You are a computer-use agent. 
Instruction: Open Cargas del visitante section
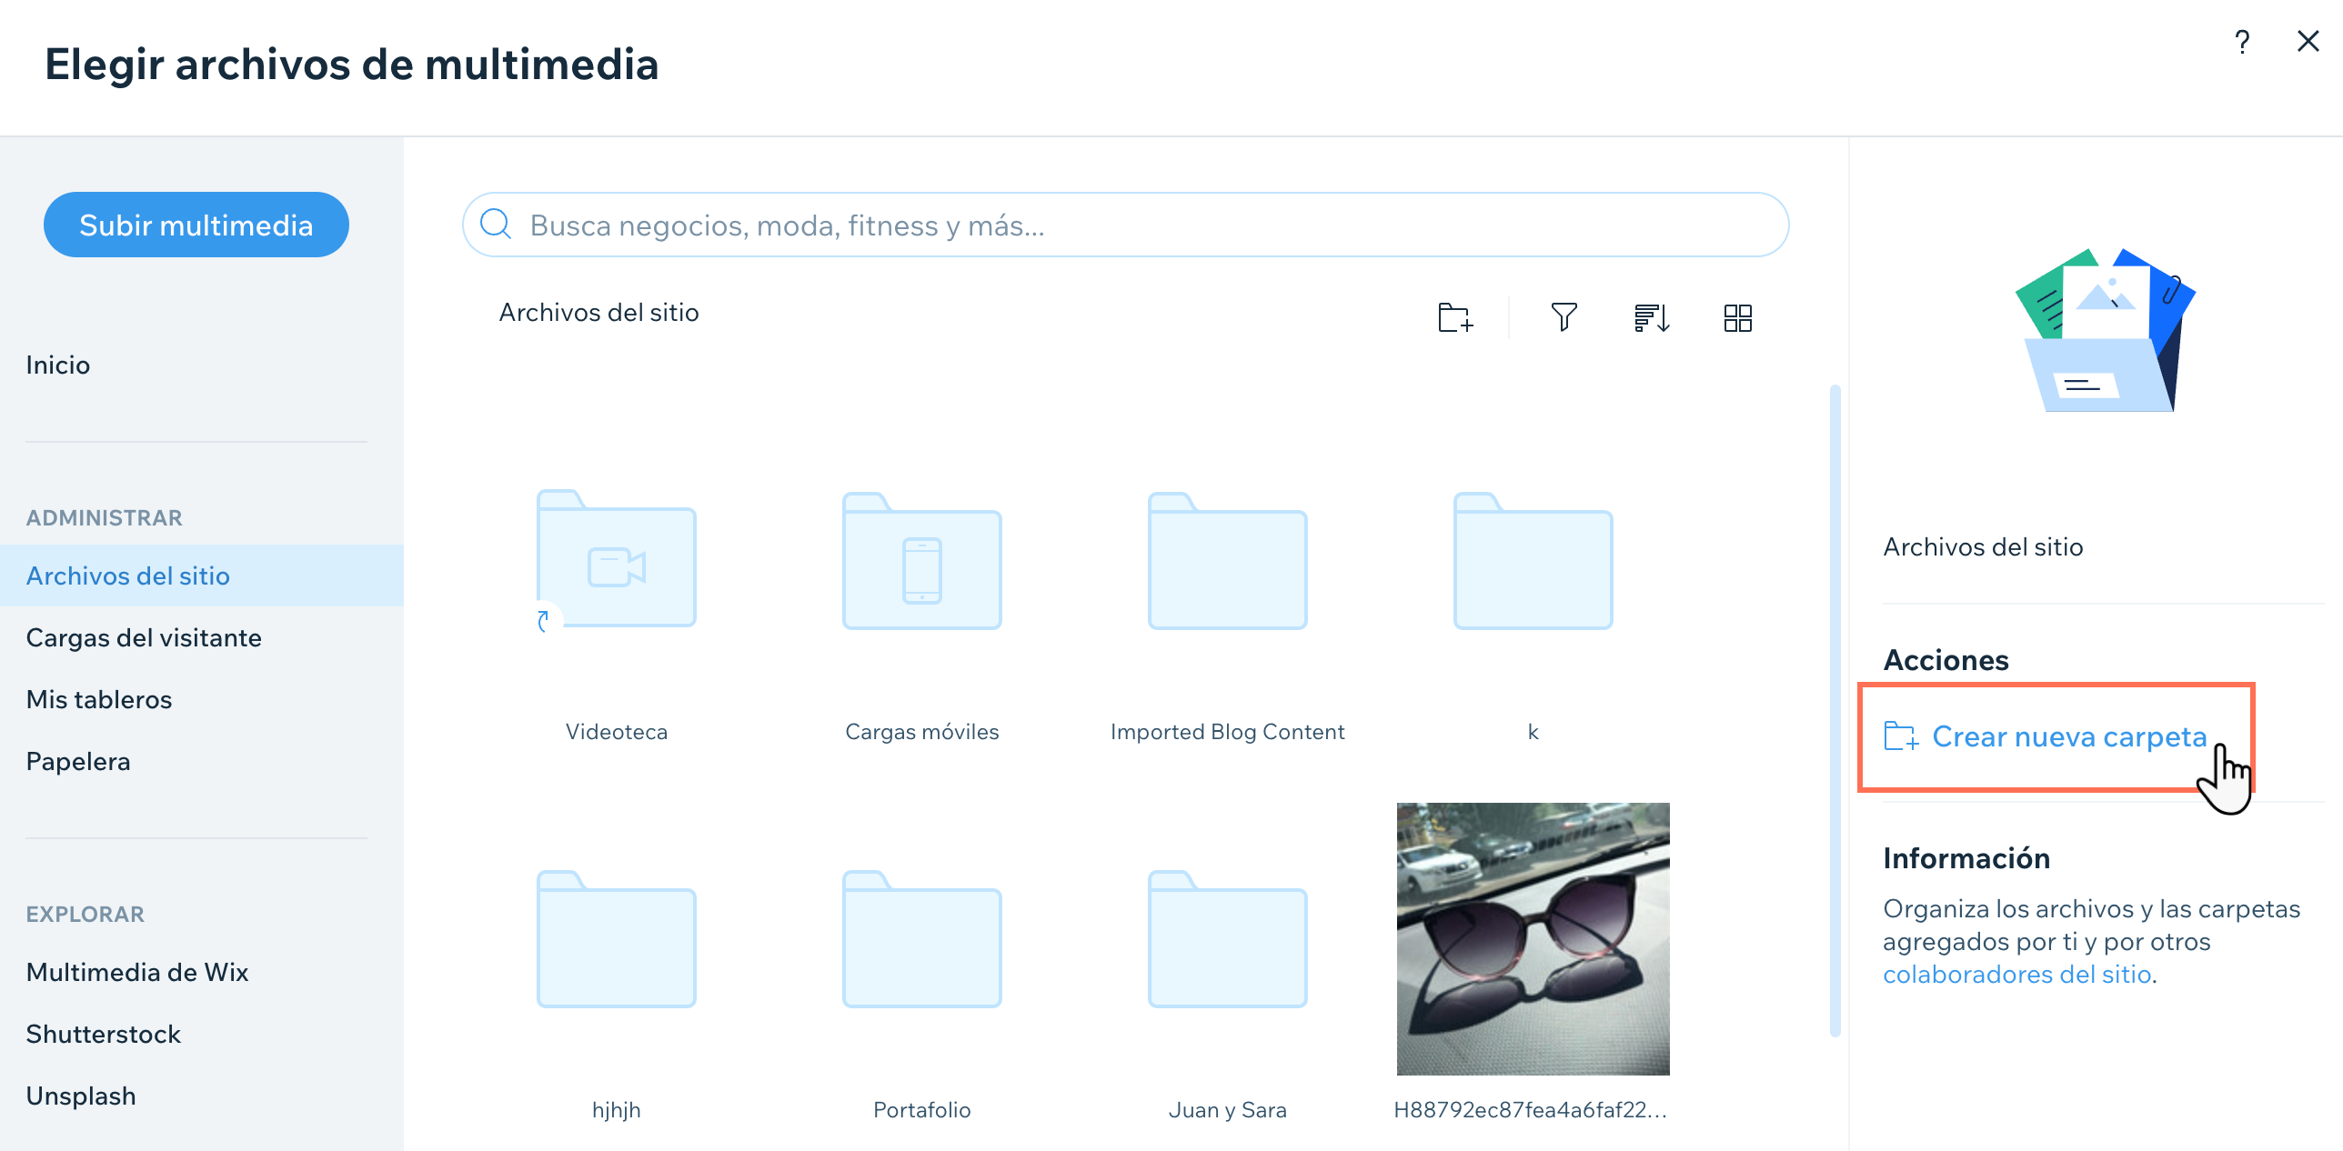pos(144,637)
